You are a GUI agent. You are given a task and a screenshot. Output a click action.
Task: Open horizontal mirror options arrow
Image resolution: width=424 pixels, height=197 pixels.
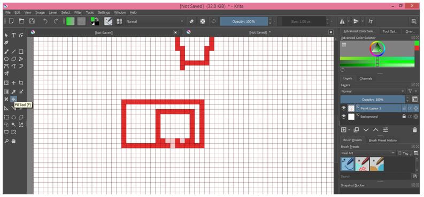pyautogui.click(x=349, y=21)
